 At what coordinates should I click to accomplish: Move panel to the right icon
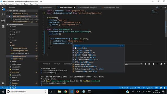tap(161, 64)
